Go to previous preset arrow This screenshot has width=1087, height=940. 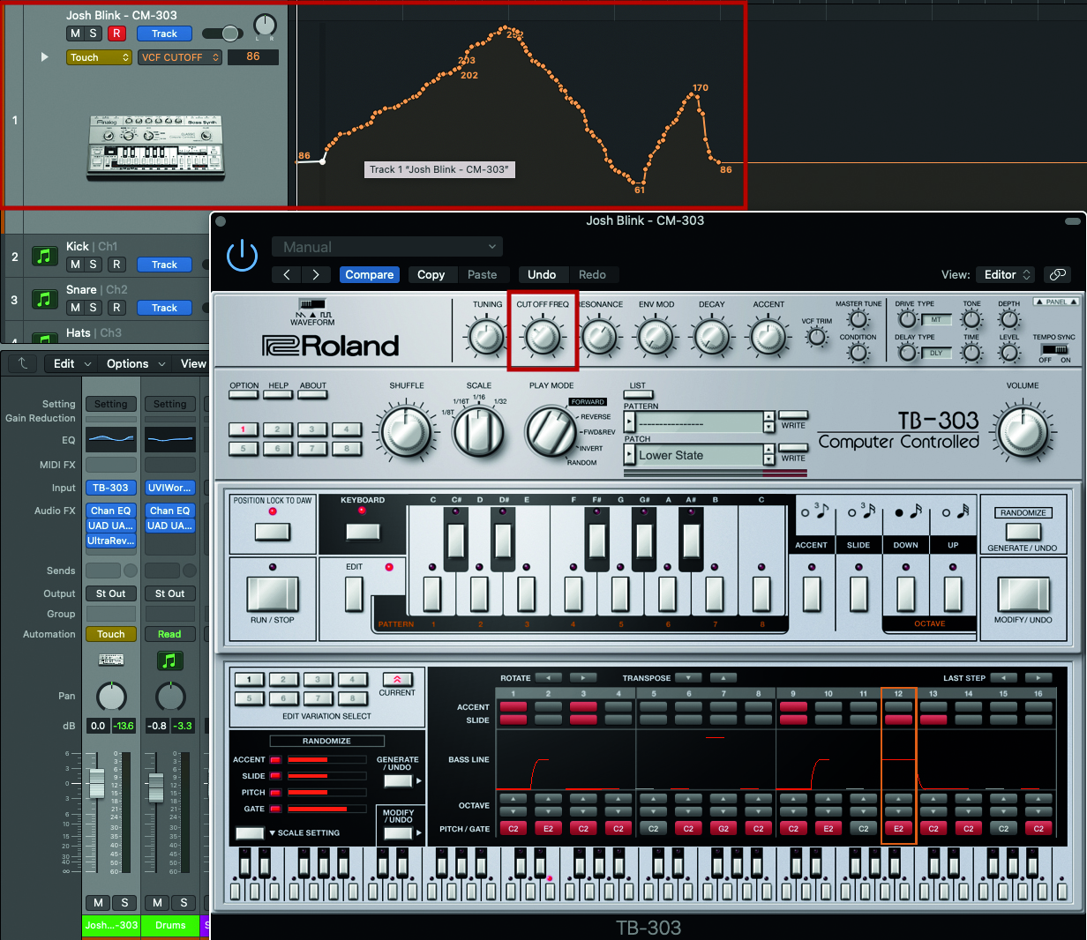[287, 274]
